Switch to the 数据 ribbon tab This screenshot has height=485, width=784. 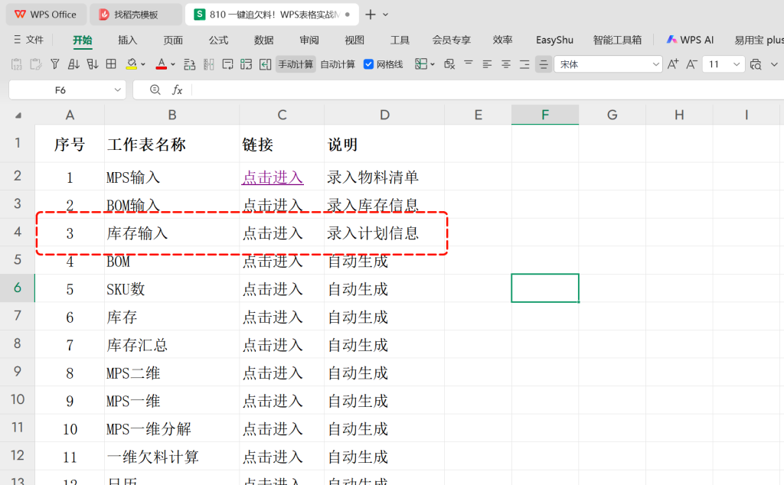pyautogui.click(x=263, y=40)
